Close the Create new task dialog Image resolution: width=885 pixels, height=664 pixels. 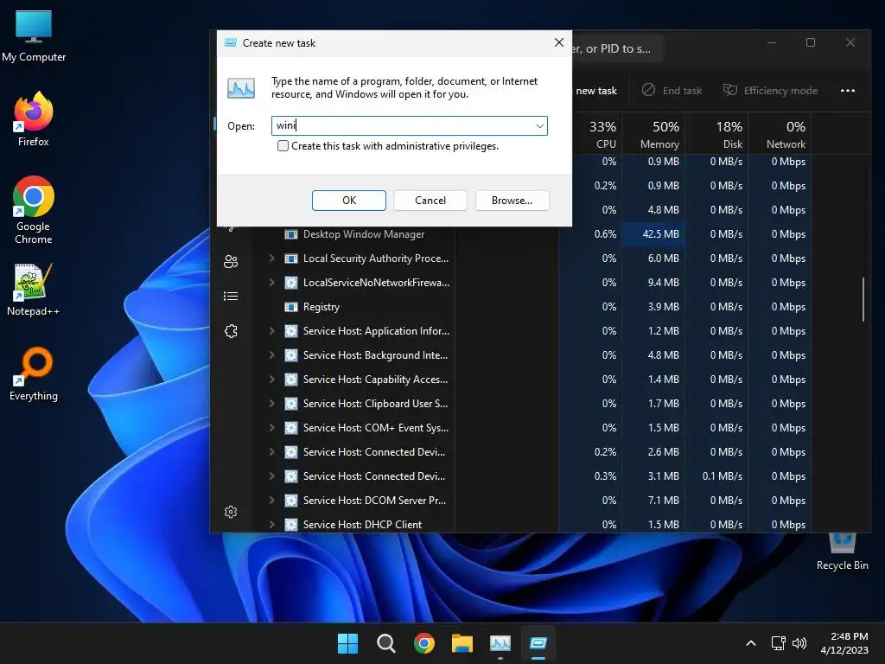(x=559, y=42)
